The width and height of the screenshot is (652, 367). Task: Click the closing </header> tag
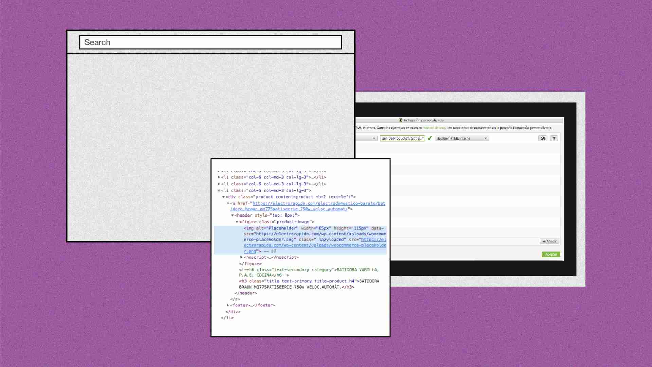tap(246, 293)
